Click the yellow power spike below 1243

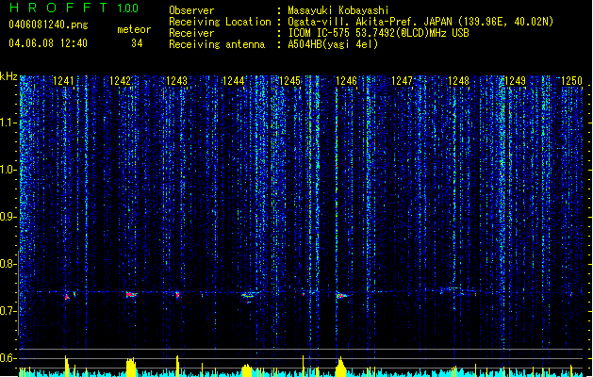pyautogui.click(x=177, y=366)
